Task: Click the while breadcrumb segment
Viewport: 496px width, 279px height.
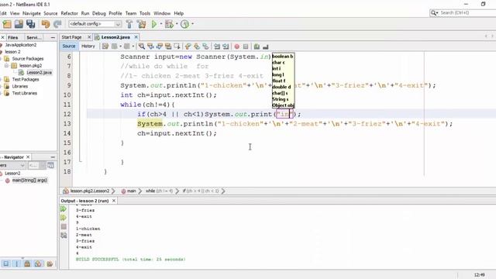Action: pos(159,191)
